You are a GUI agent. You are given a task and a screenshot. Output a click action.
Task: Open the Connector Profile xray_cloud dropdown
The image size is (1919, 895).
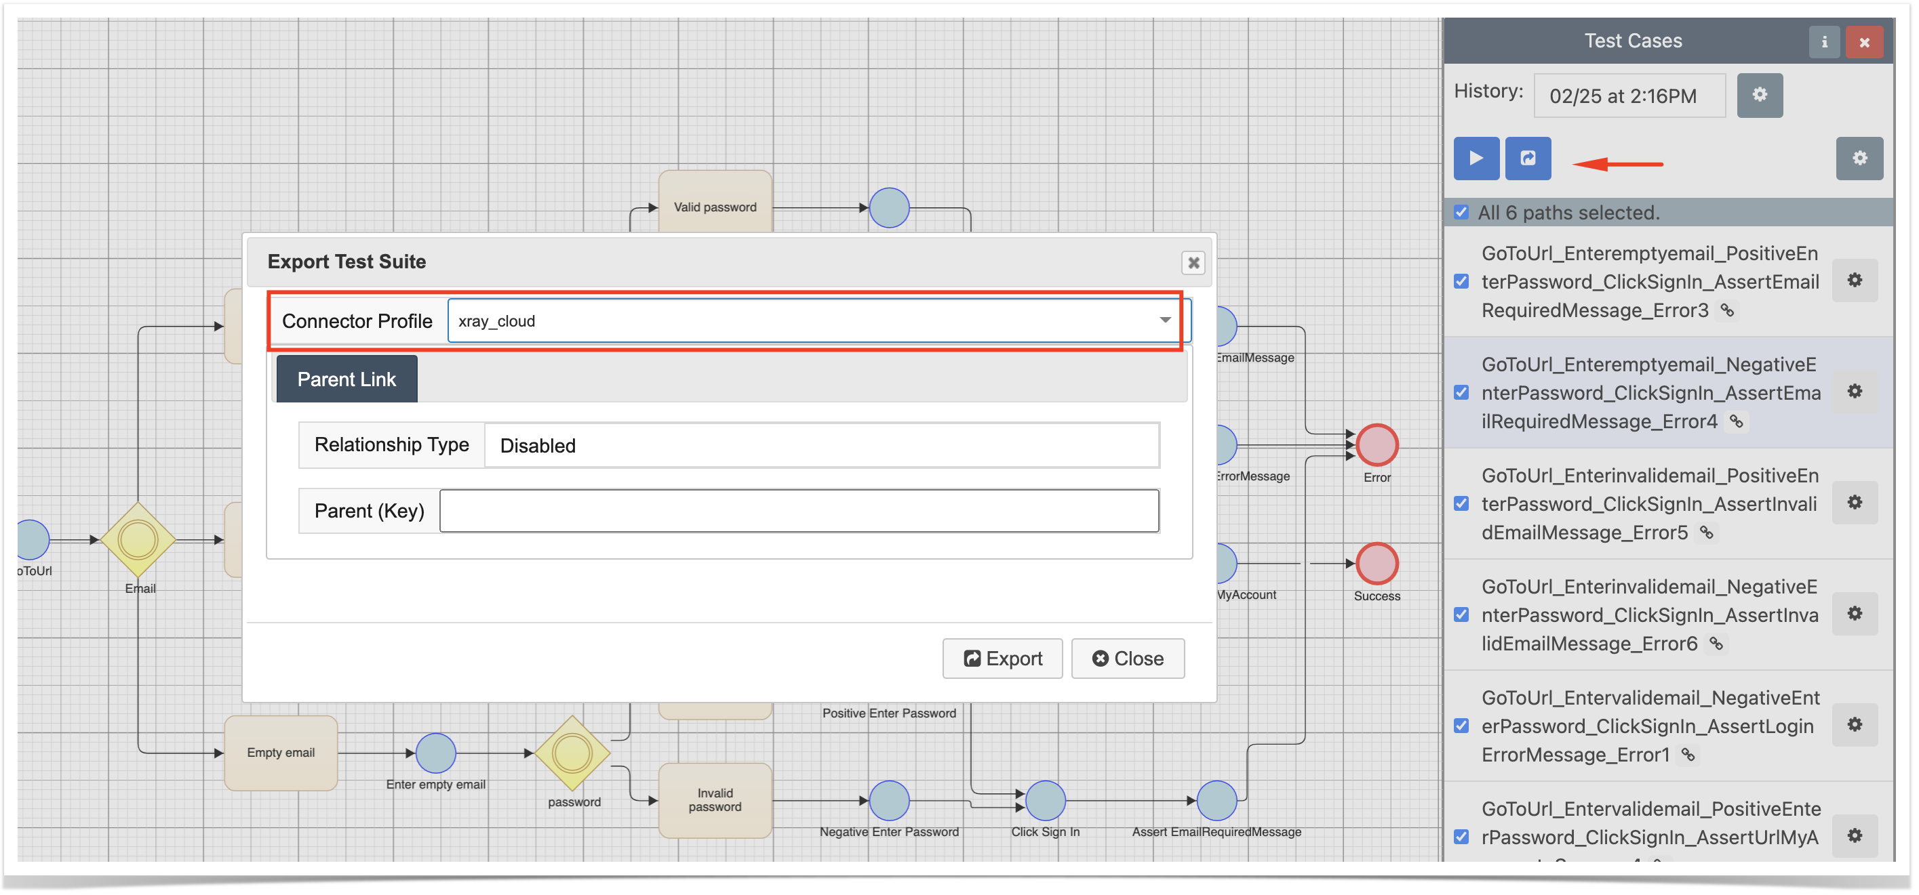pos(818,321)
